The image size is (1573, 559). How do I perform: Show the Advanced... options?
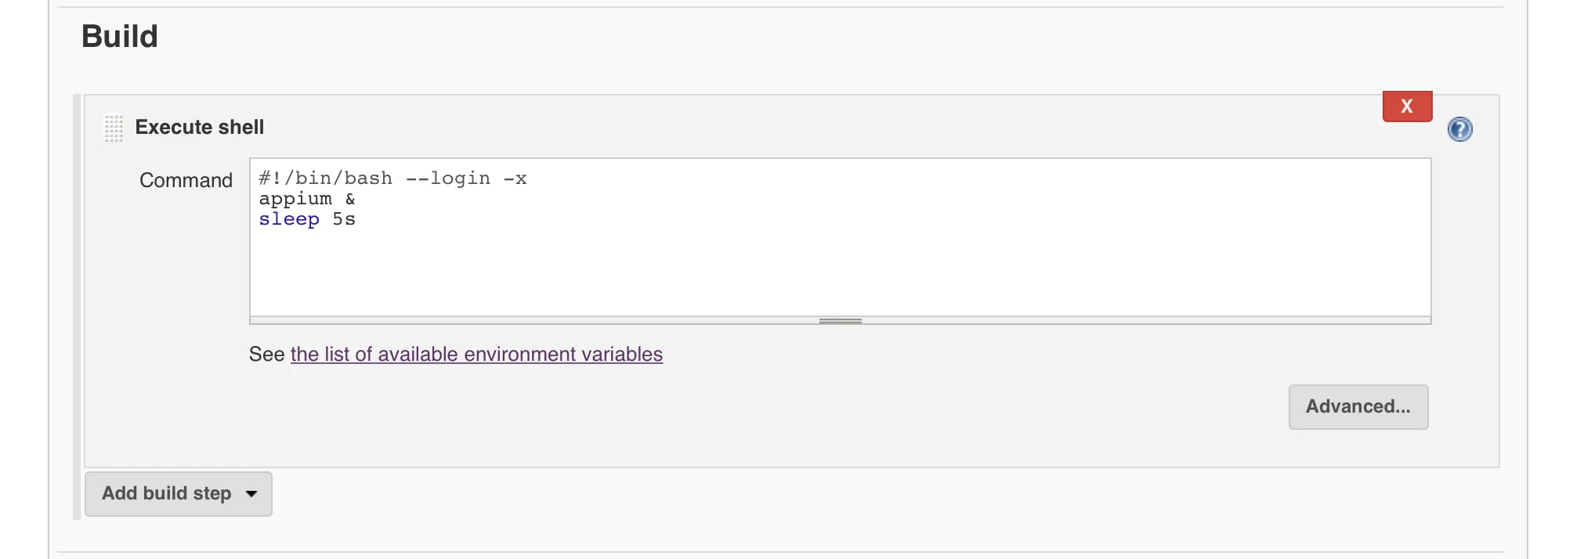click(1358, 407)
